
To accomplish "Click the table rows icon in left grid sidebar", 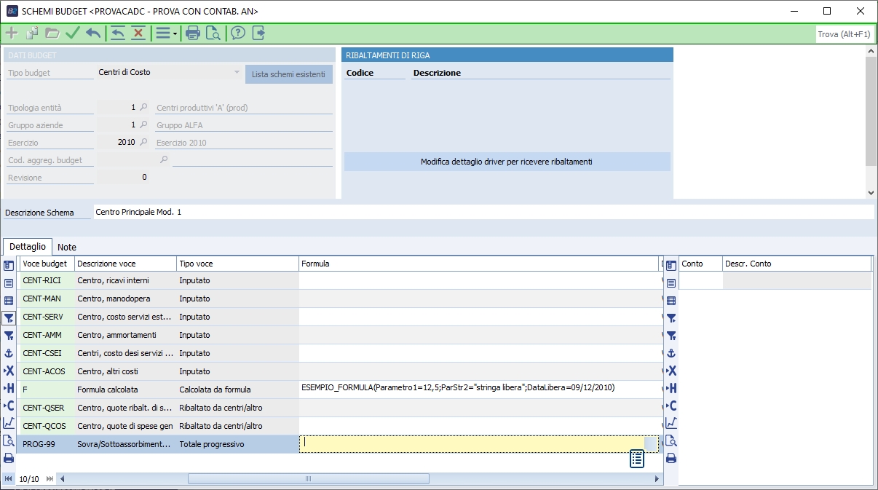I will click(x=9, y=301).
